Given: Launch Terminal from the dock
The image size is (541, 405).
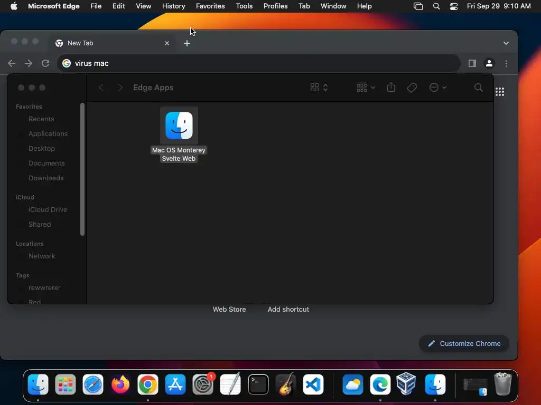Looking at the screenshot, I should [258, 384].
